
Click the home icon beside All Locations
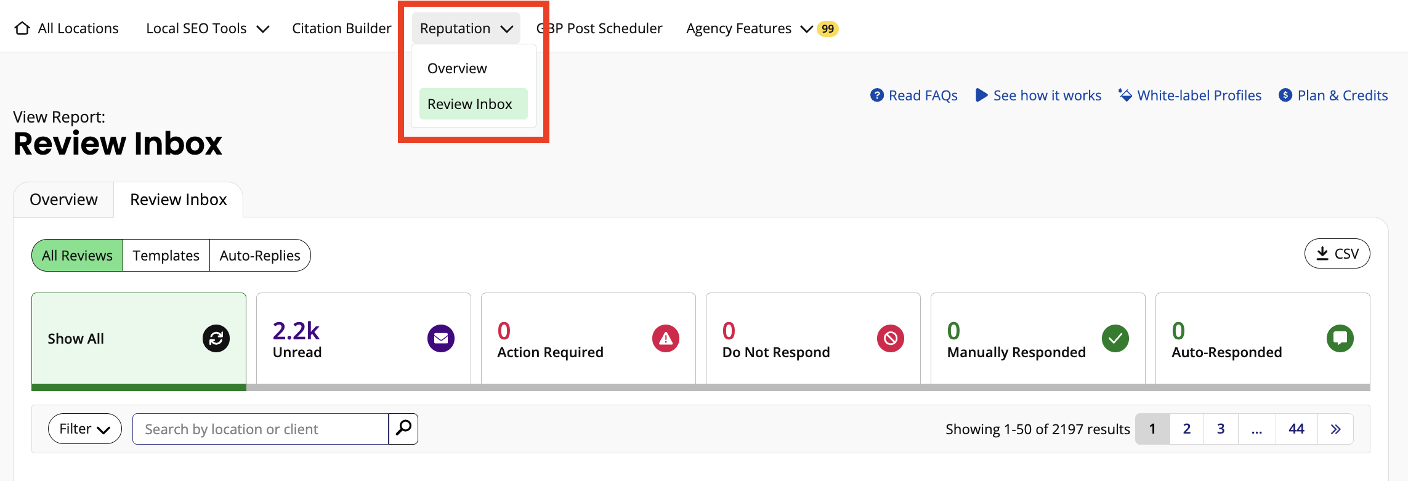click(x=22, y=28)
